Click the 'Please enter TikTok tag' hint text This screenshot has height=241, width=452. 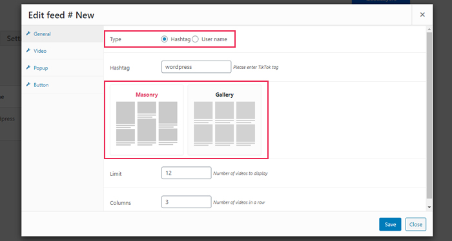coord(256,67)
